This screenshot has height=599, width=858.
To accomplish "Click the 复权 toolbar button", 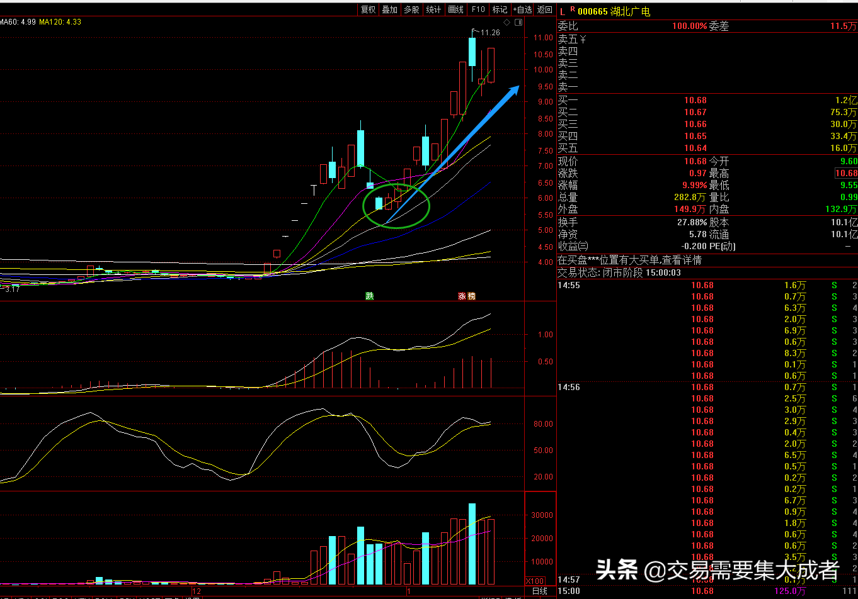I will [368, 9].
